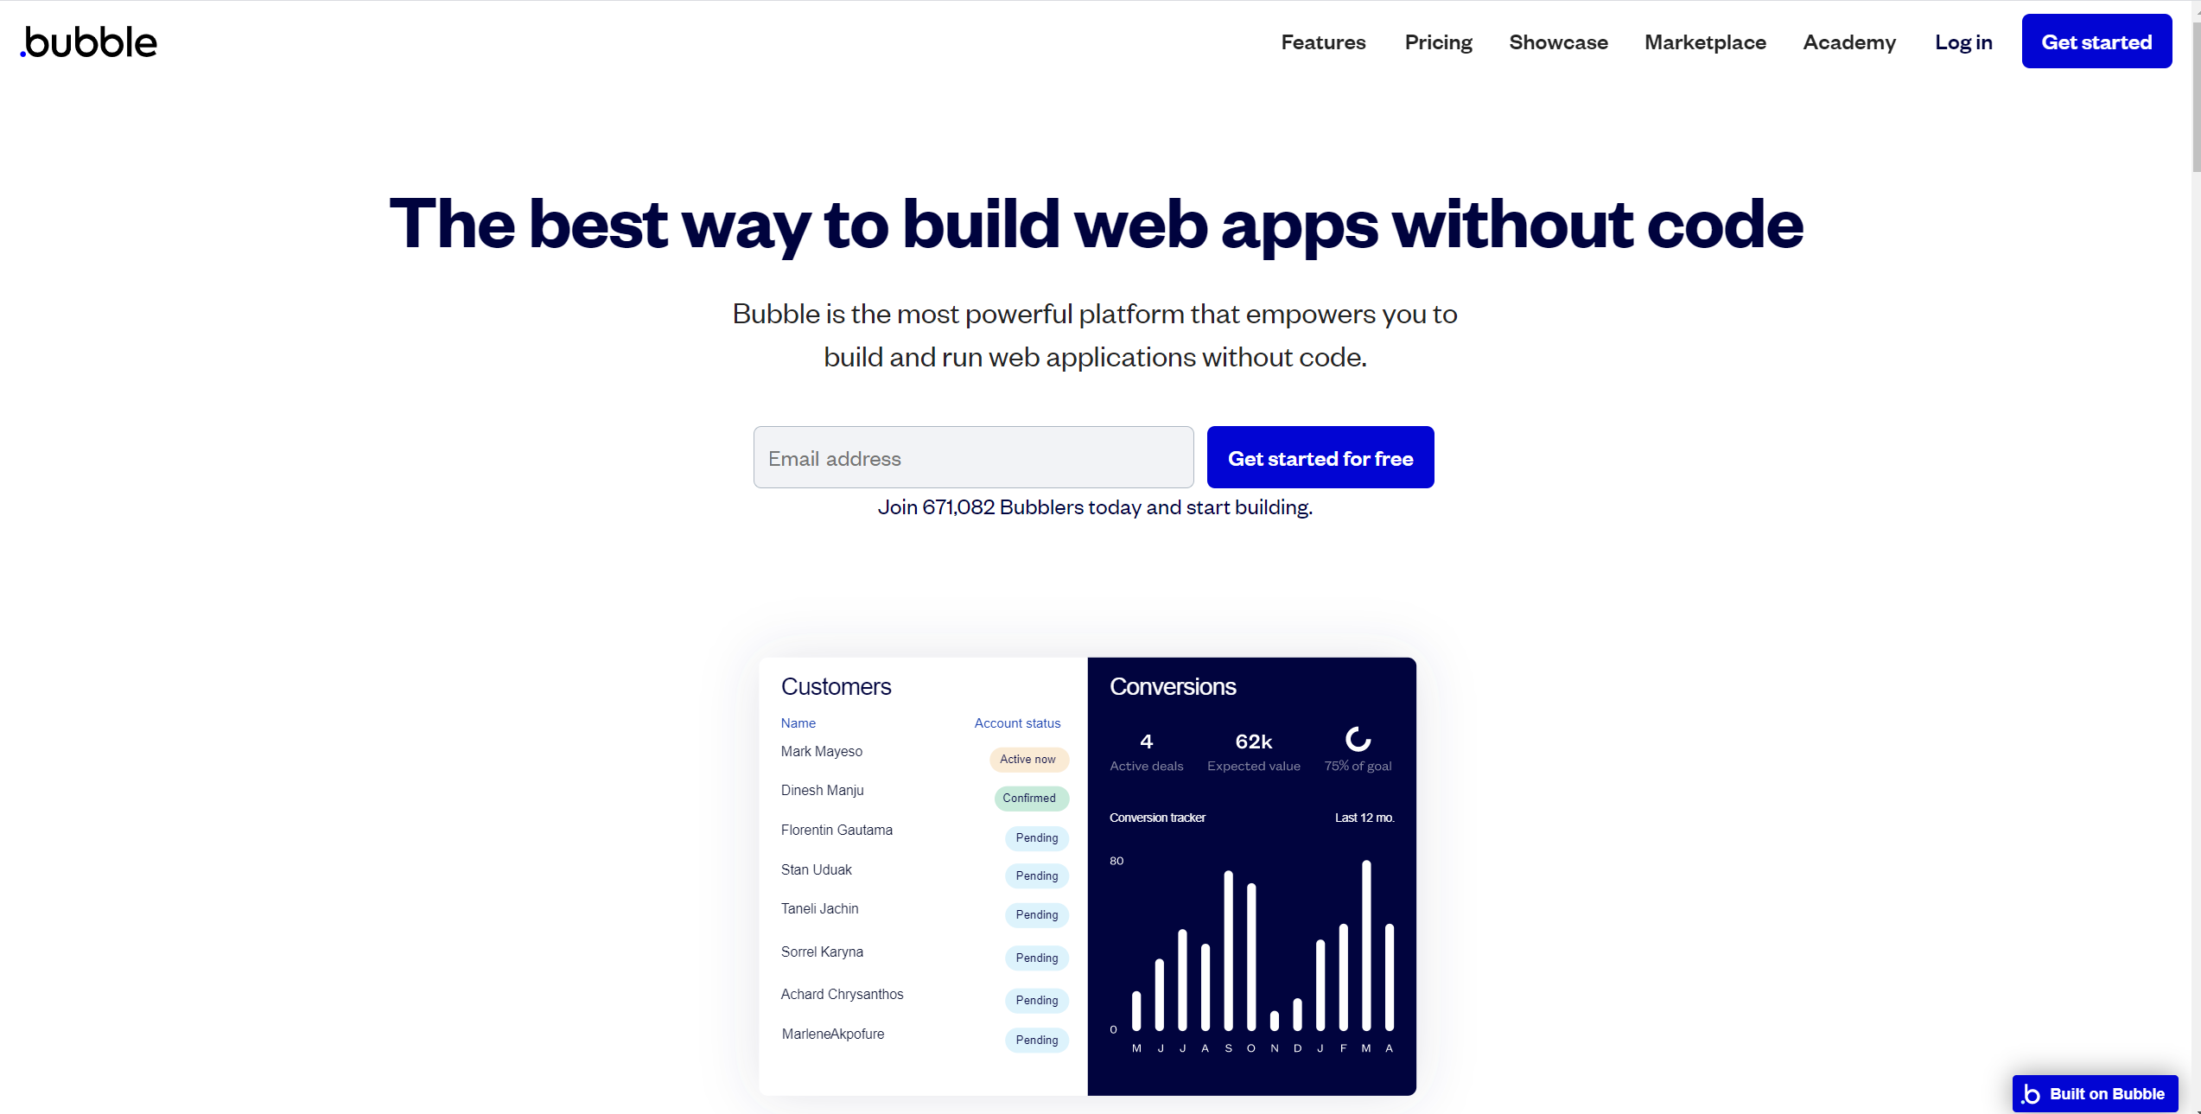The image size is (2201, 1114).
Task: Select customer name Dinesh Manju
Action: coord(822,790)
